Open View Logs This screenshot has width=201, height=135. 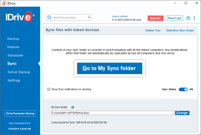pyautogui.click(x=175, y=18)
